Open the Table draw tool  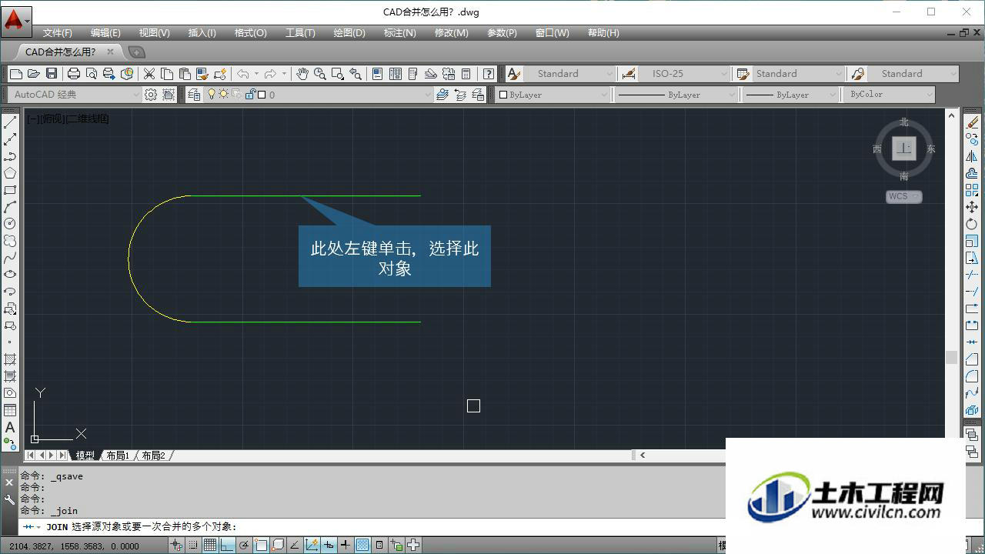[x=10, y=410]
